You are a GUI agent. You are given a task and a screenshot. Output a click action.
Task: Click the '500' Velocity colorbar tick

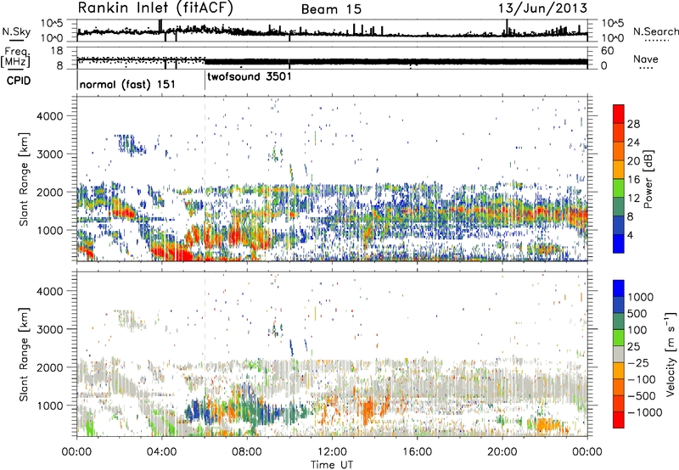(x=639, y=314)
